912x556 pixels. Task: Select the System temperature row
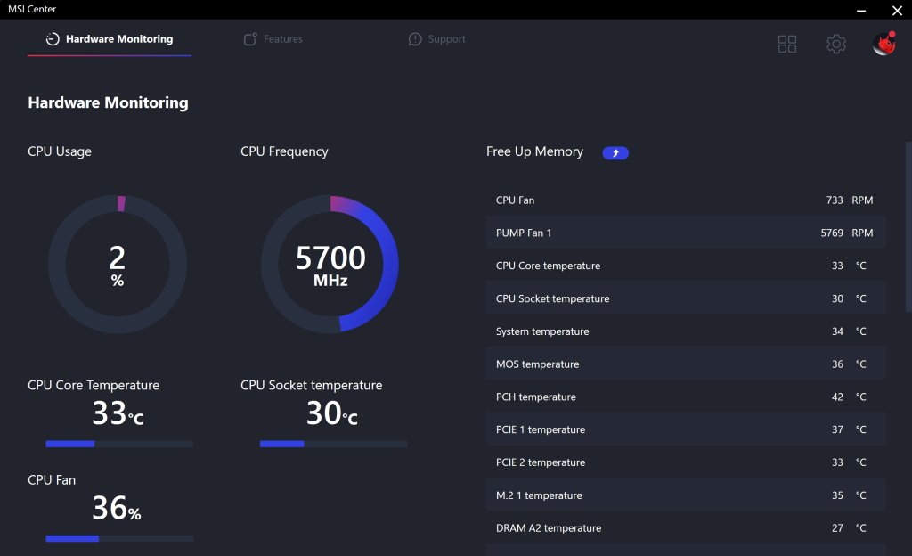[686, 331]
